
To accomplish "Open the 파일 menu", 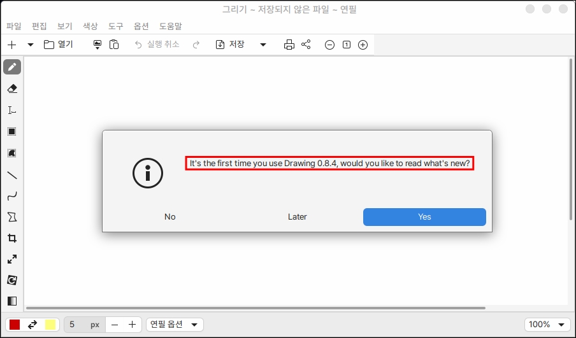I will pos(14,26).
